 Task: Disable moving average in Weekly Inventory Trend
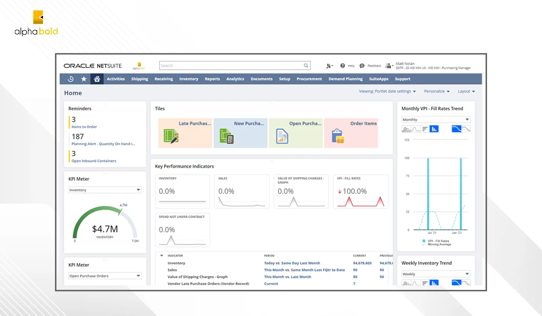466,283
